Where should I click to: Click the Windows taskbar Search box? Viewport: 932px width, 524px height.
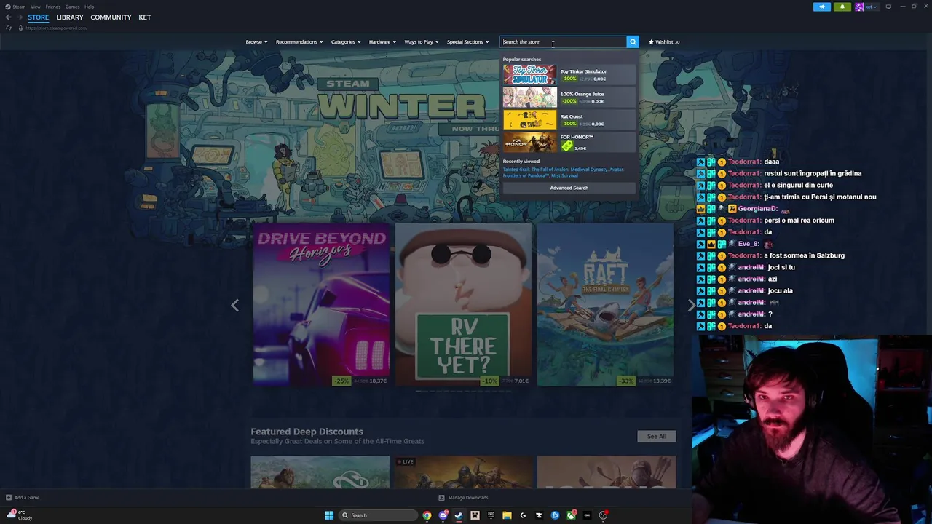point(379,515)
